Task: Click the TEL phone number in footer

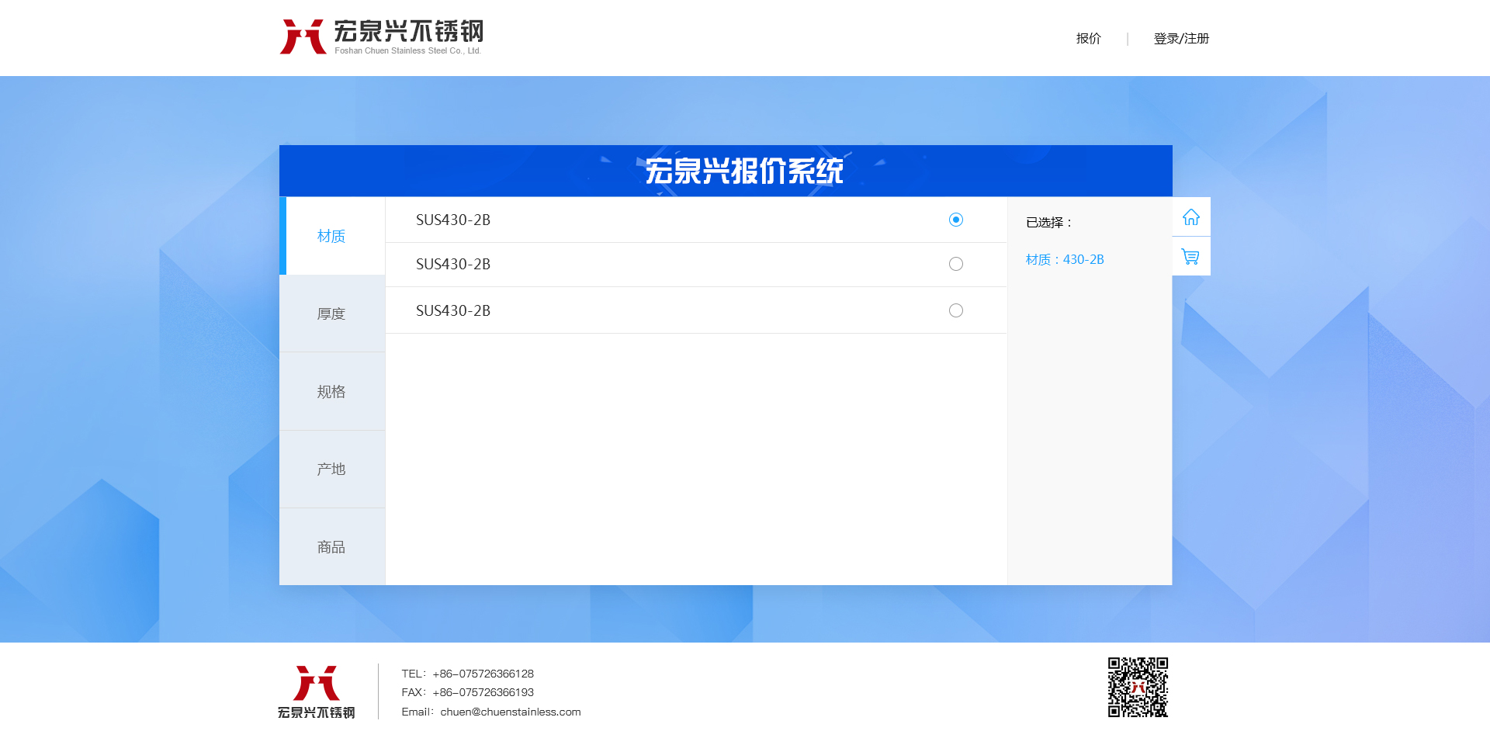Action: (483, 674)
